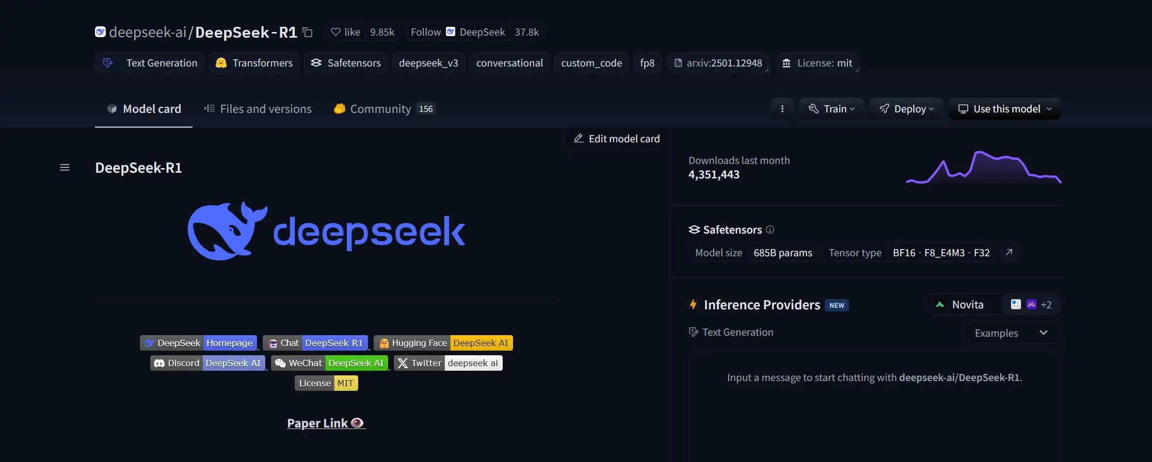Click the Text Generation tag
The image size is (1152, 462).
tap(150, 63)
